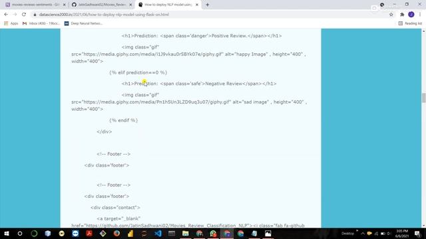The height and width of the screenshot is (239, 426).
Task: Open Cortana search circle on taskbar
Action: click(x=20, y=233)
